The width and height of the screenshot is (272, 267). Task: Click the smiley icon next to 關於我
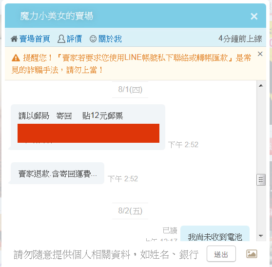pyautogui.click(x=93, y=38)
